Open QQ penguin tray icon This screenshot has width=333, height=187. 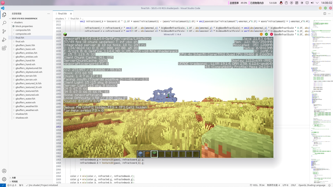coord(281,3)
